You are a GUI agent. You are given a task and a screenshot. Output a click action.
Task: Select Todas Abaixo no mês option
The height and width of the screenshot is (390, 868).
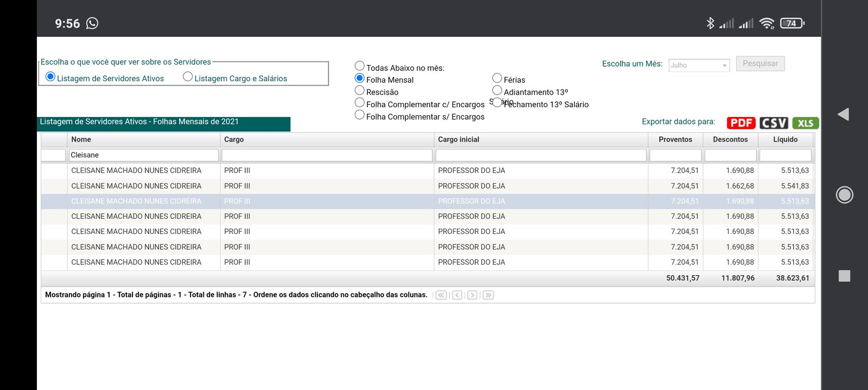(360, 66)
